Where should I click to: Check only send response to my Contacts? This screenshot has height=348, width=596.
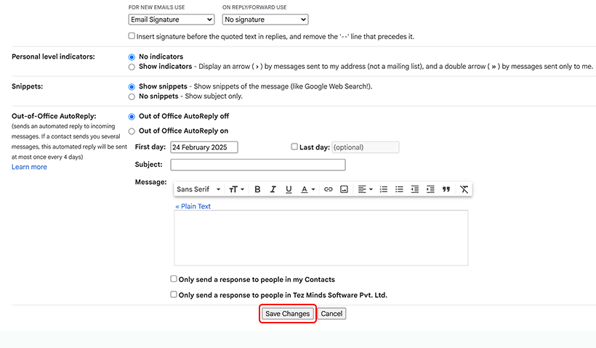174,279
